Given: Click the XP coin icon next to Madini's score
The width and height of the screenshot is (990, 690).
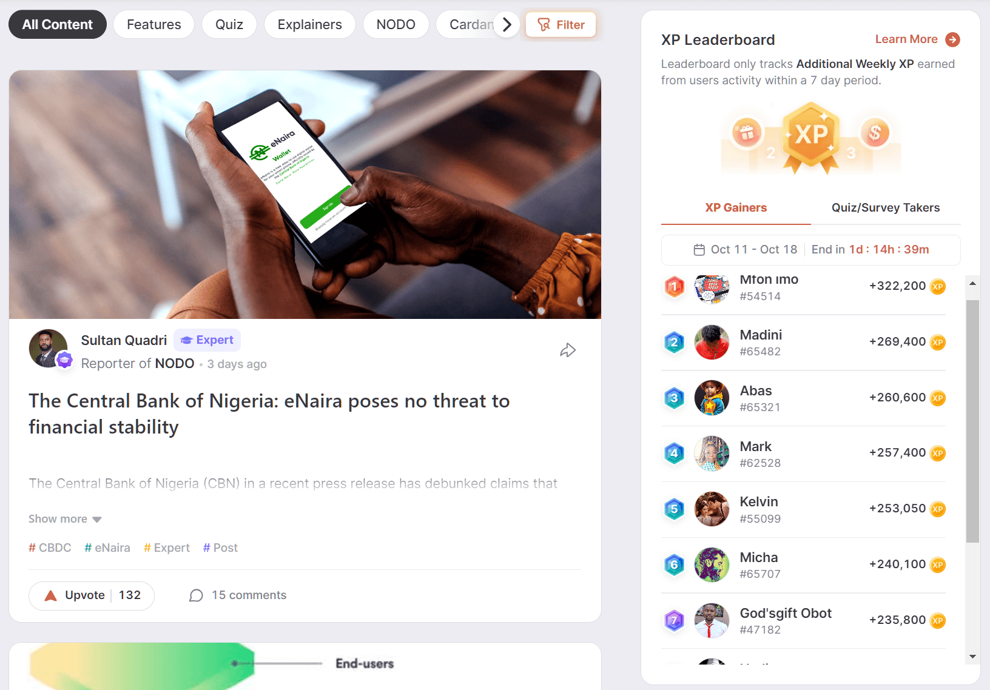Looking at the screenshot, I should pos(938,342).
